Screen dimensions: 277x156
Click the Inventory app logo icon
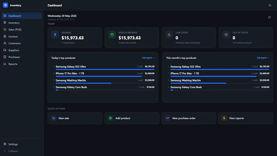[x=5, y=5]
